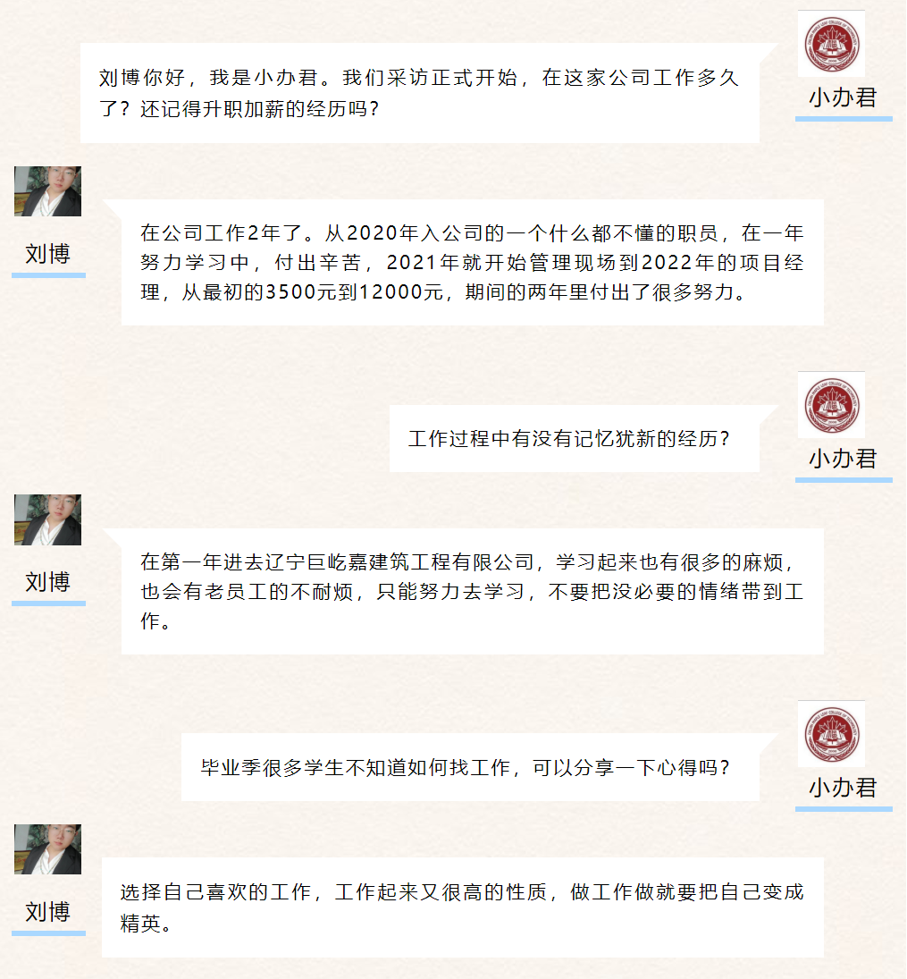Click the question about 毕业季 finding work
907x979 pixels.
click(470, 767)
